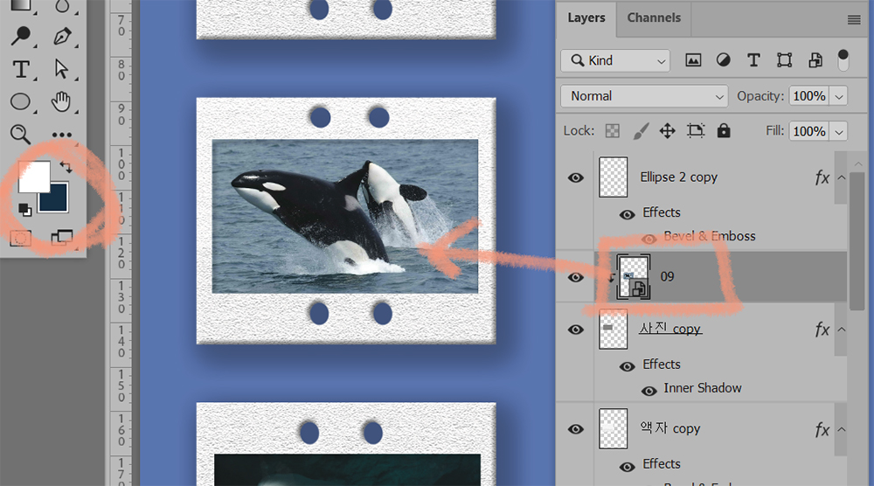This screenshot has height=486, width=874.
Task: Hide the 09 layer
Action: coord(576,278)
